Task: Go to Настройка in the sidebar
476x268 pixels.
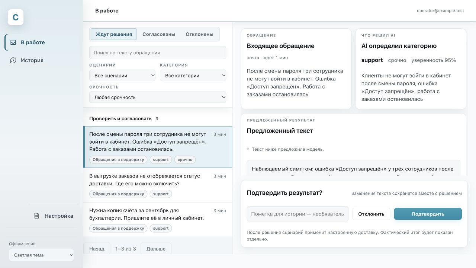Action: pyautogui.click(x=54, y=216)
